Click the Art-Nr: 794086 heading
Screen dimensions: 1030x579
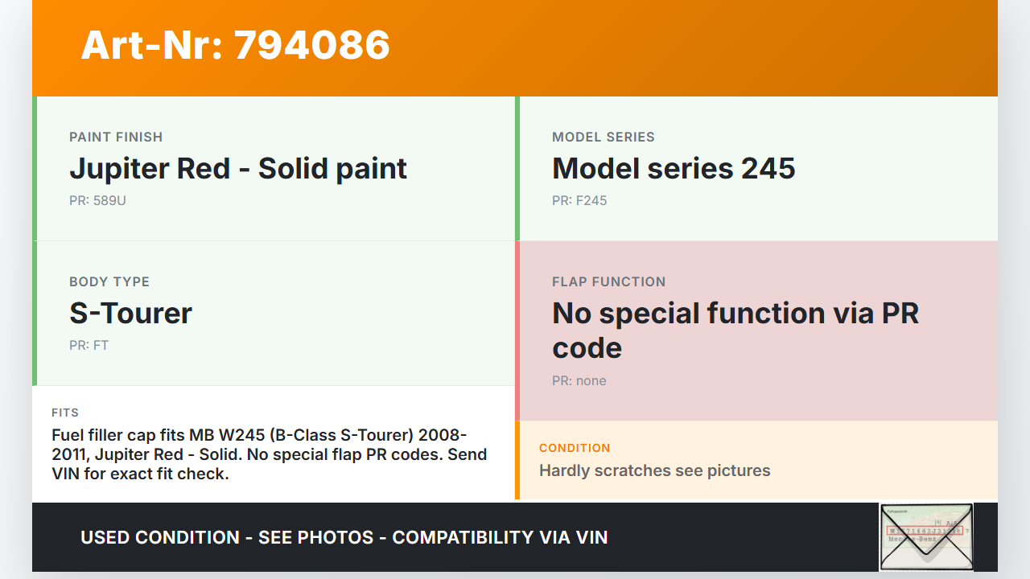[x=235, y=45]
